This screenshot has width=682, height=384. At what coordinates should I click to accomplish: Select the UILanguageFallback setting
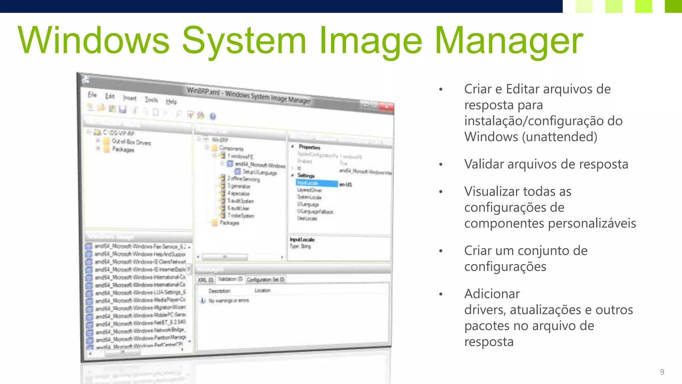pos(315,211)
